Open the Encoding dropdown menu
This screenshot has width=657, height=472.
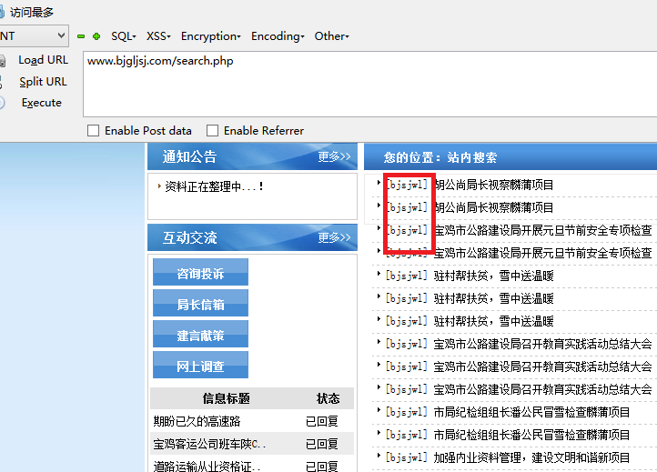(278, 36)
